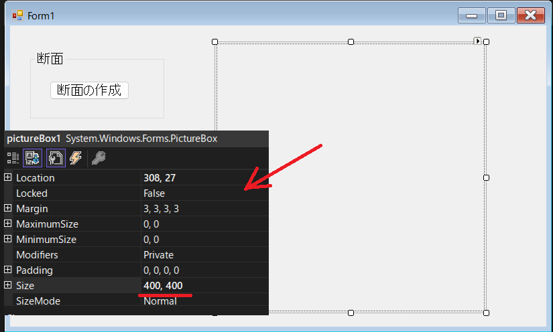Click the Form1 title bar icon
The width and height of the screenshot is (553, 332).
point(17,15)
